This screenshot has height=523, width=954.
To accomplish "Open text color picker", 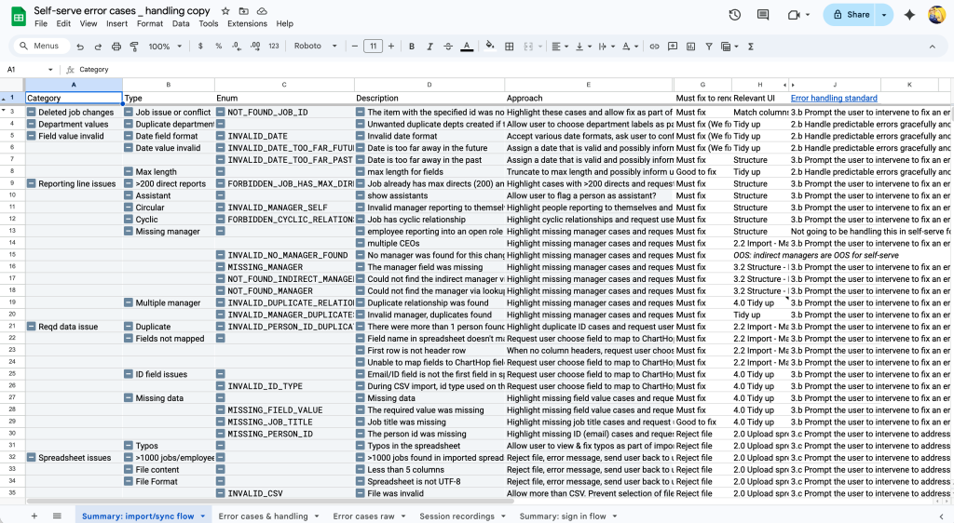I will 467,47.
